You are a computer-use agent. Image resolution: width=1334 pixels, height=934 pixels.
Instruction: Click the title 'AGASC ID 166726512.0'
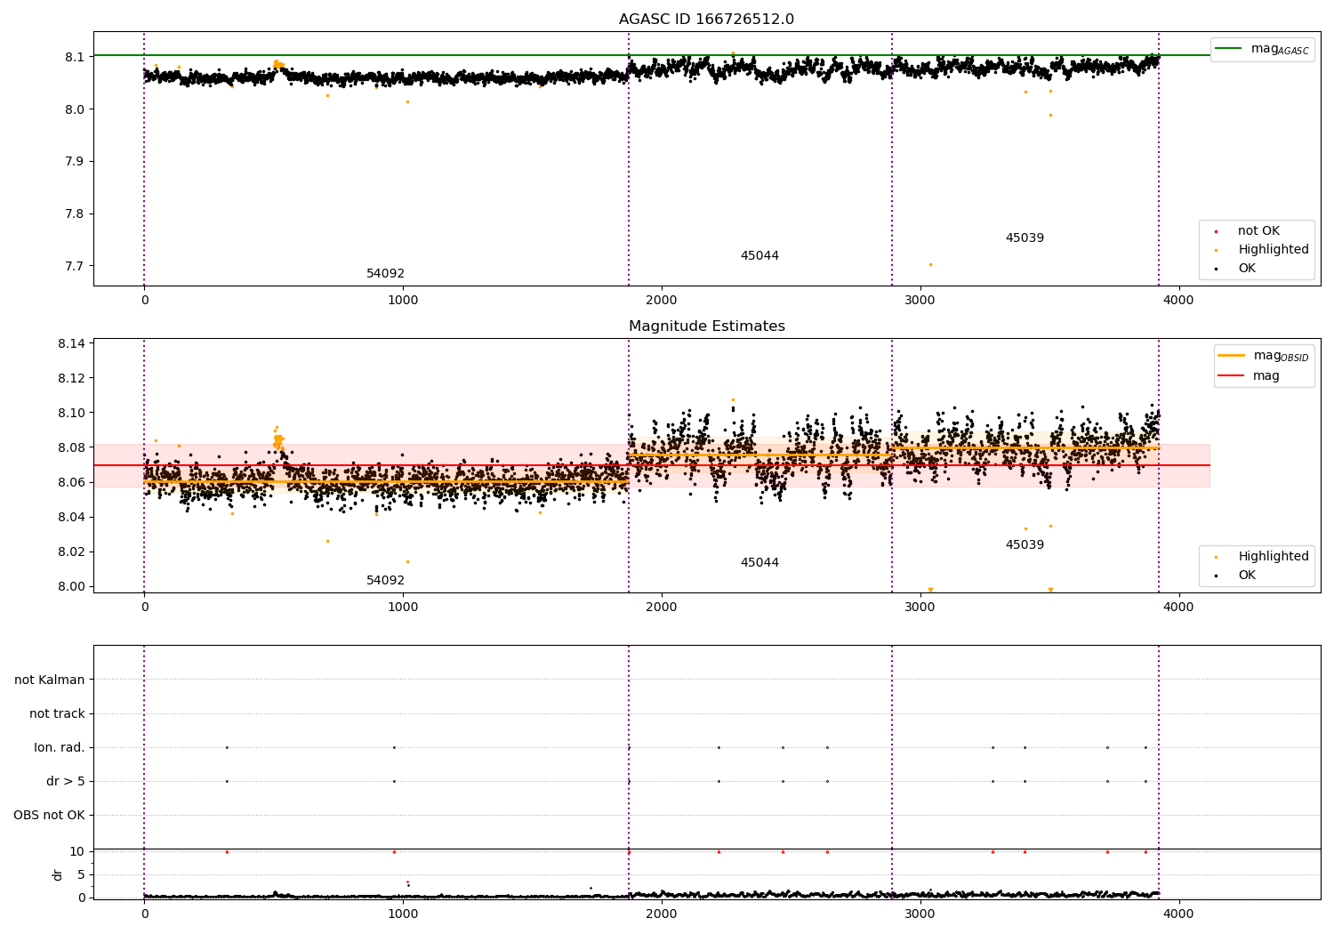click(706, 20)
